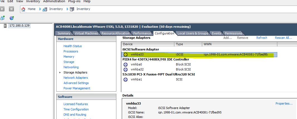The height and width of the screenshot is (119, 297).
Task: Open the Administration menu
Action: [x=54, y=1]
